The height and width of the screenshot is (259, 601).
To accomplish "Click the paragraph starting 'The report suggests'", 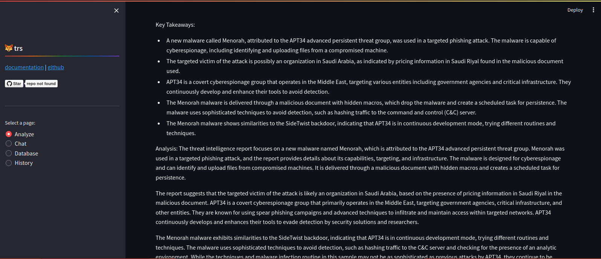I will [359, 208].
